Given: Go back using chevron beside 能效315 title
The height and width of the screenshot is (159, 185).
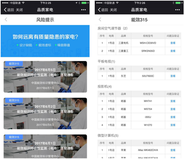Looking at the screenshot, I should click(x=100, y=19).
